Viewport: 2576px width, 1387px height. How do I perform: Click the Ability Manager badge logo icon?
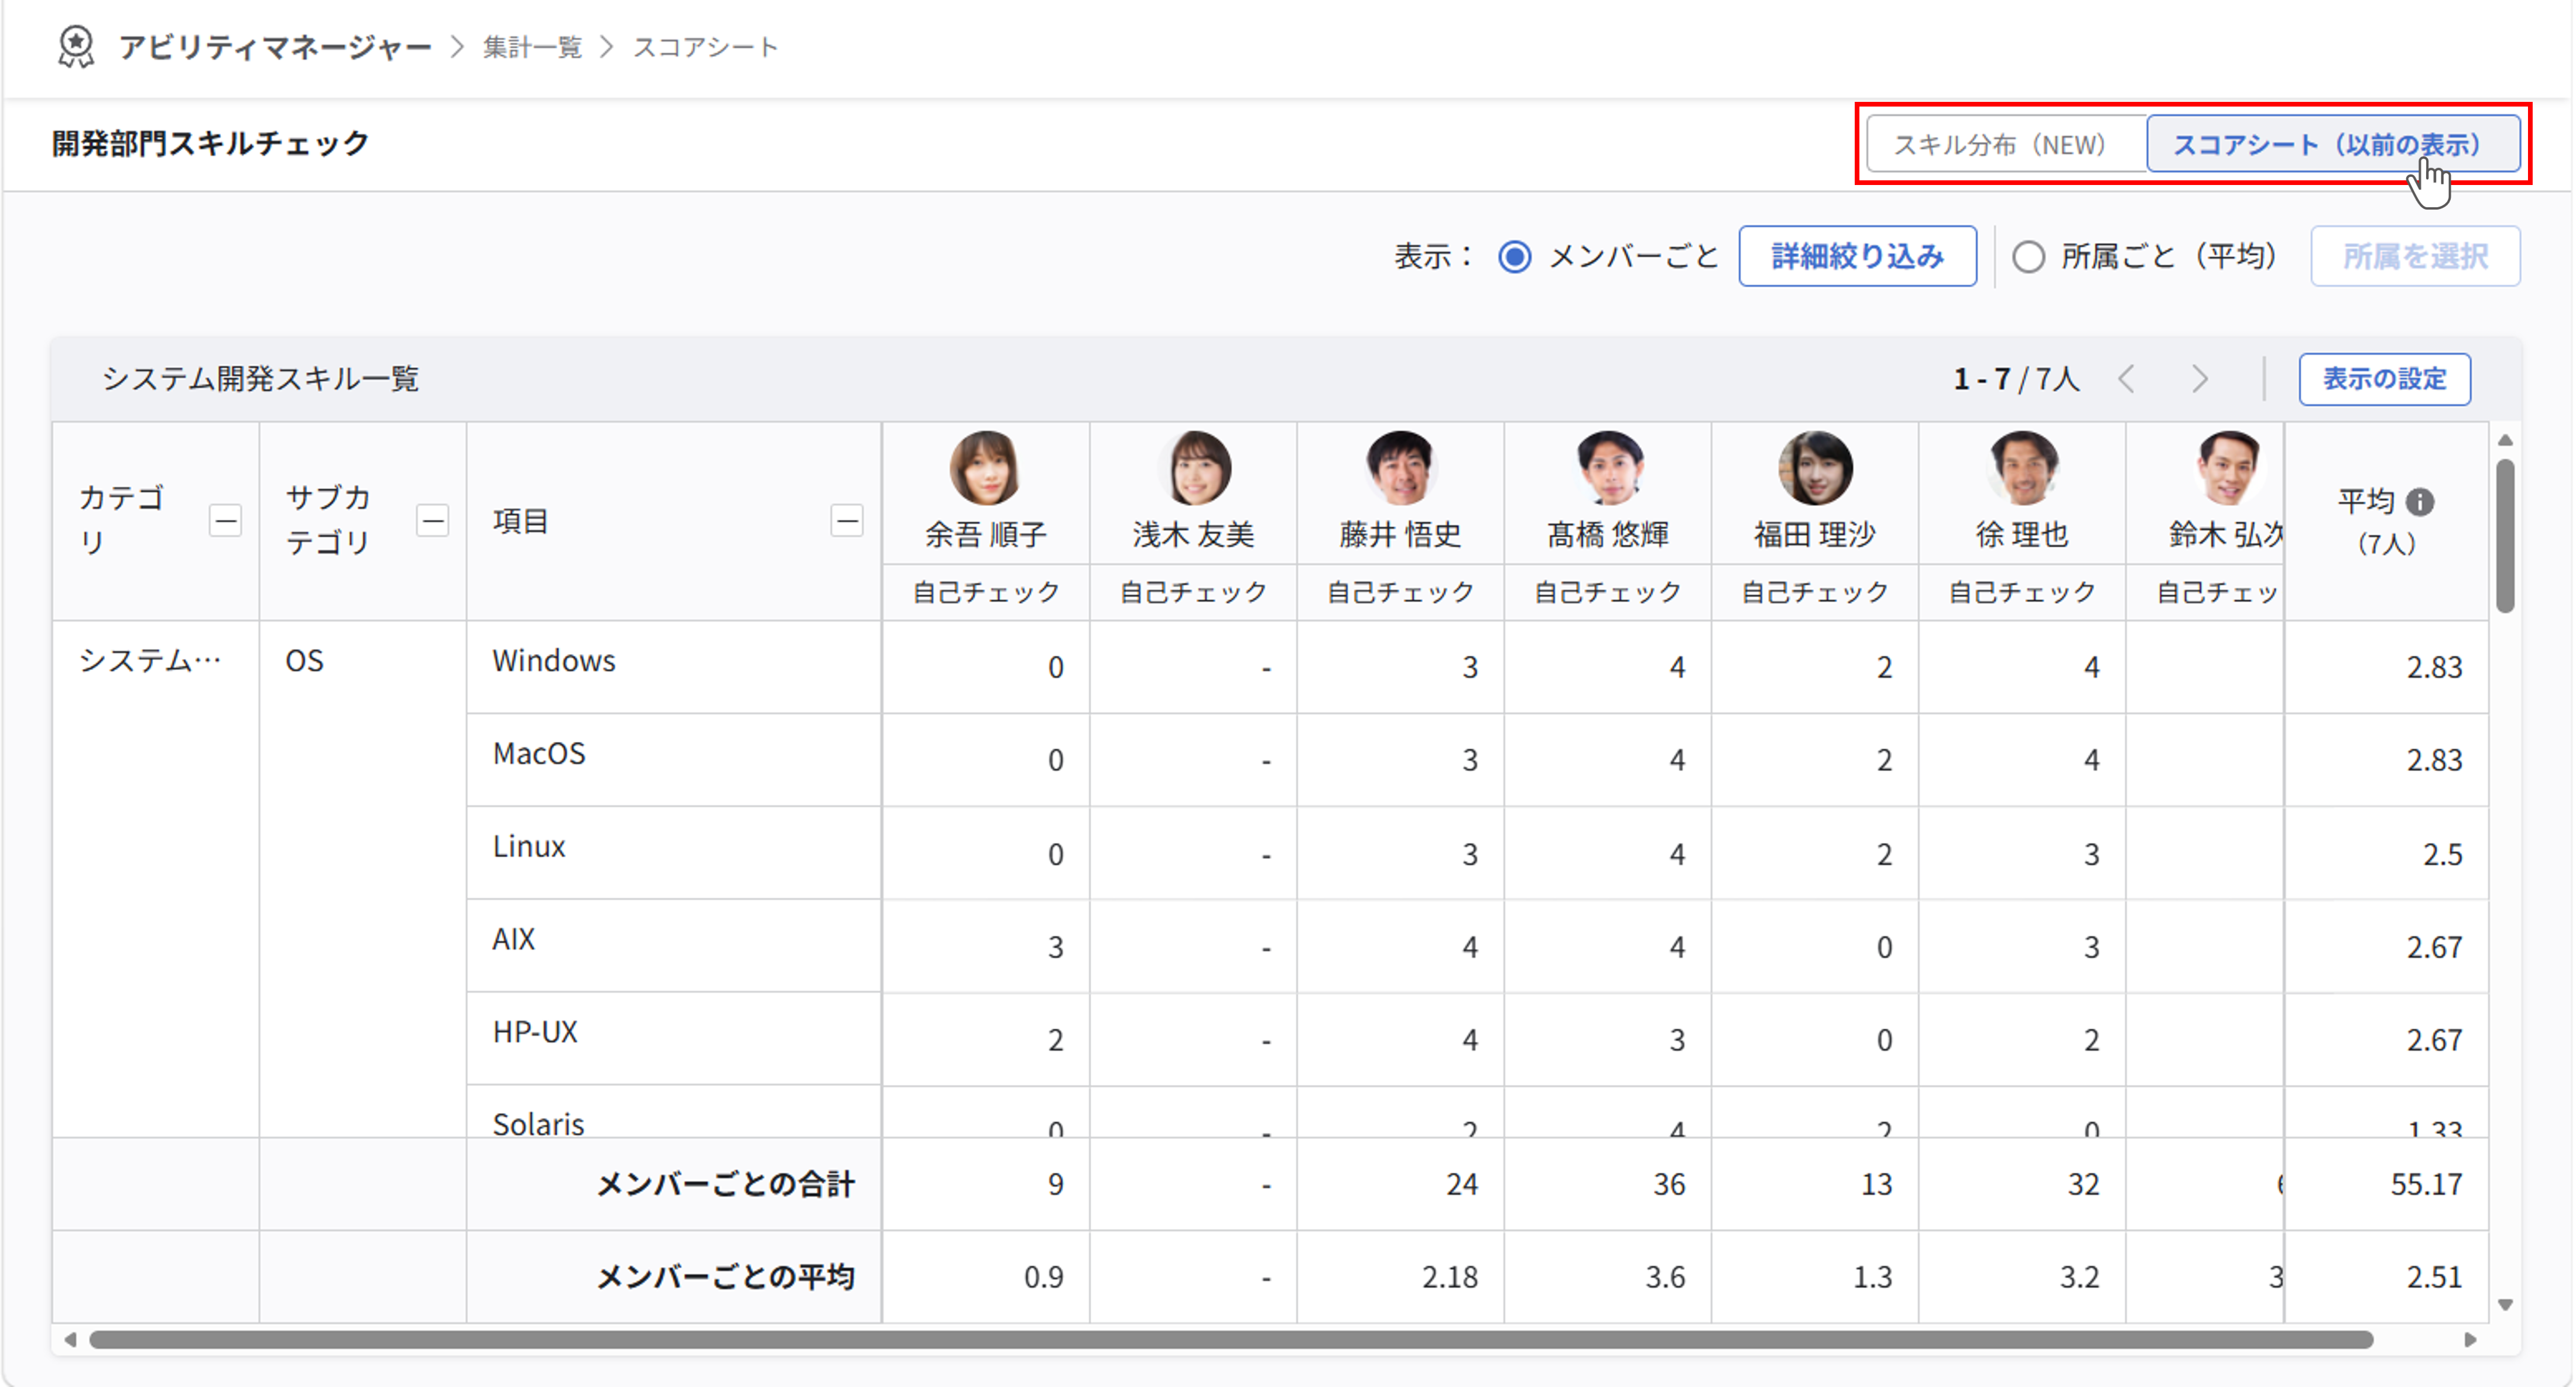tap(76, 47)
